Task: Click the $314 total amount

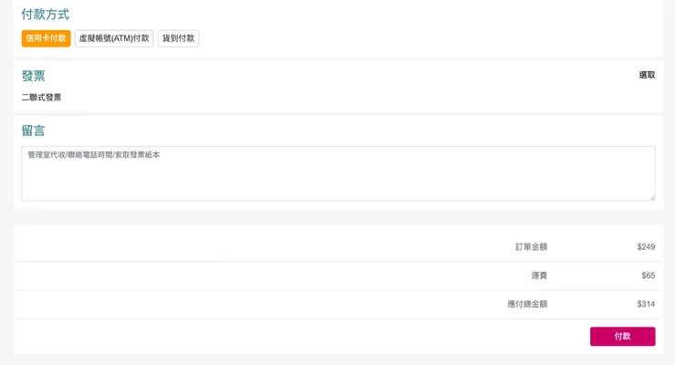Action: click(646, 304)
